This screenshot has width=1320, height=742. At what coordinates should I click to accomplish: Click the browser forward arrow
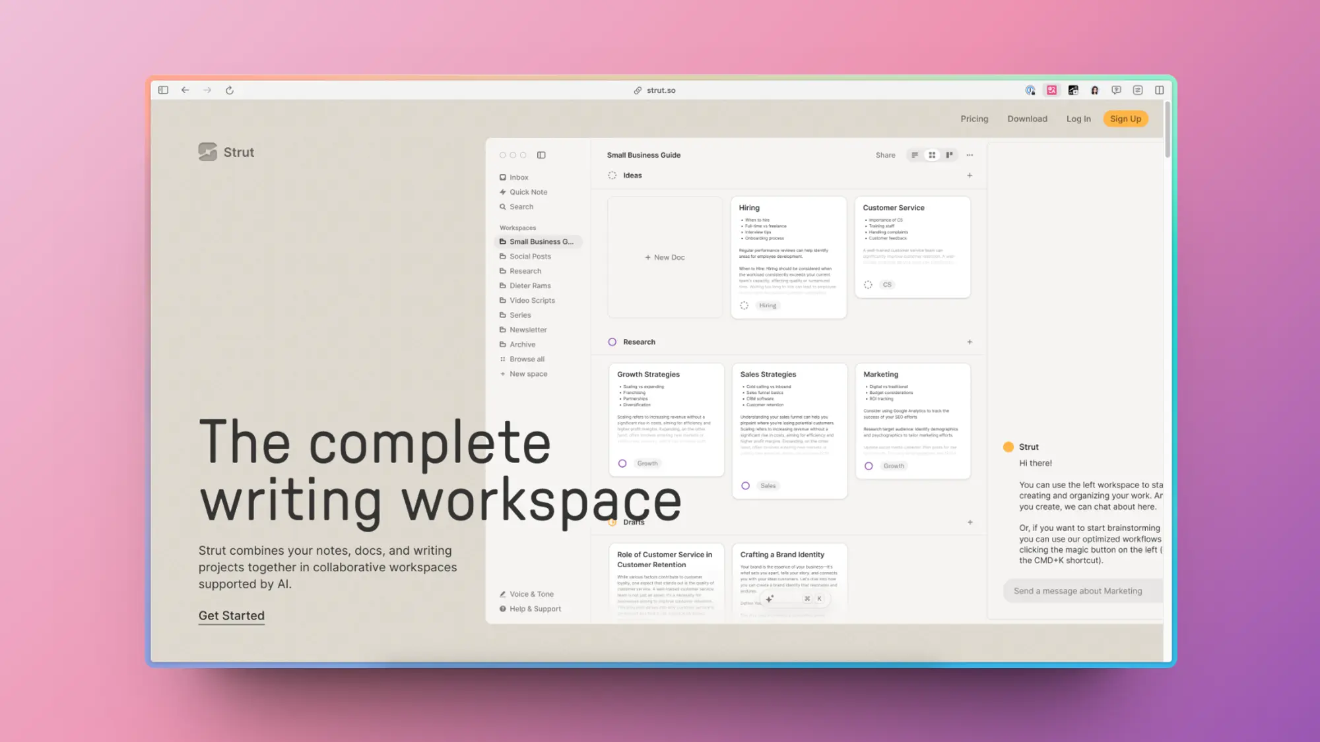pos(207,90)
